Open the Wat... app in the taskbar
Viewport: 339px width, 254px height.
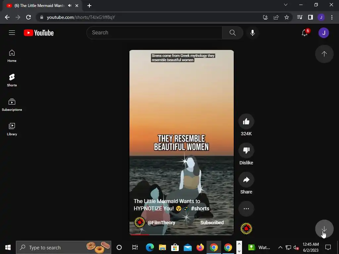[x=259, y=247]
